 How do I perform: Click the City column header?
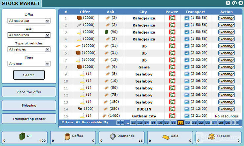point(143,12)
